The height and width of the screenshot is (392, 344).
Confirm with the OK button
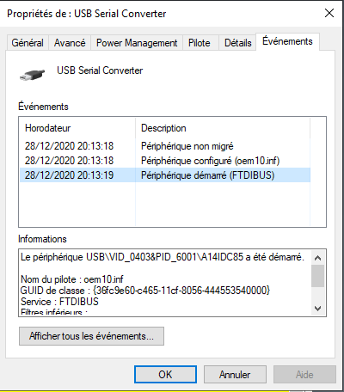point(165,375)
